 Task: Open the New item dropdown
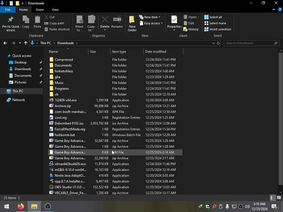[150, 17]
